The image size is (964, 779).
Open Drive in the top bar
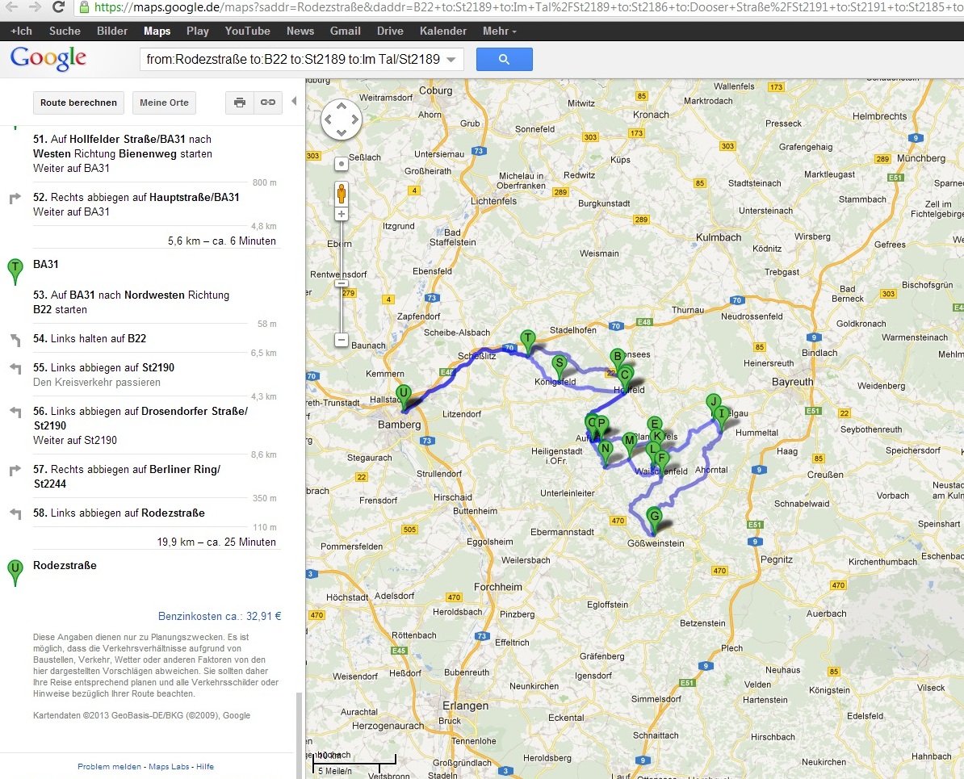pyautogui.click(x=390, y=31)
